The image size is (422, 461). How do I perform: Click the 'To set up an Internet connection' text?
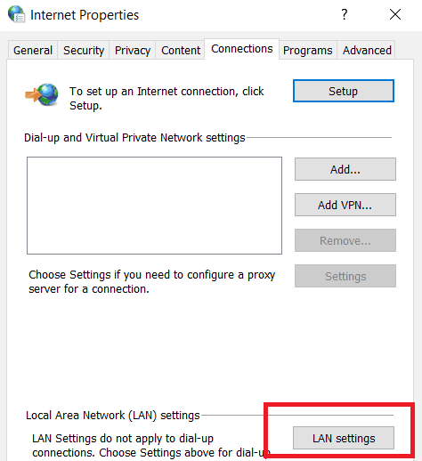tap(166, 99)
